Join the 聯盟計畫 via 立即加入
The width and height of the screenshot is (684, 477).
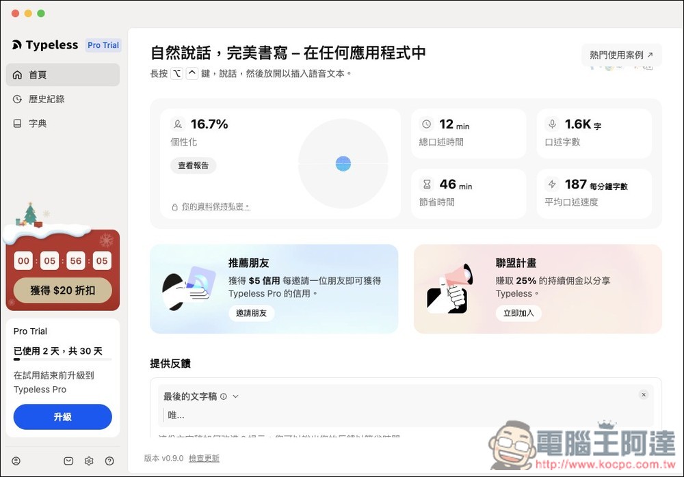pos(518,313)
